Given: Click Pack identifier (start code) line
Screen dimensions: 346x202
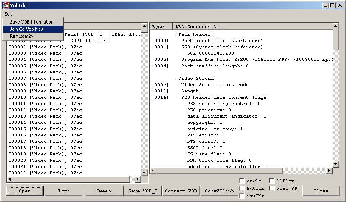Looking at the screenshot, I should point(222,41).
